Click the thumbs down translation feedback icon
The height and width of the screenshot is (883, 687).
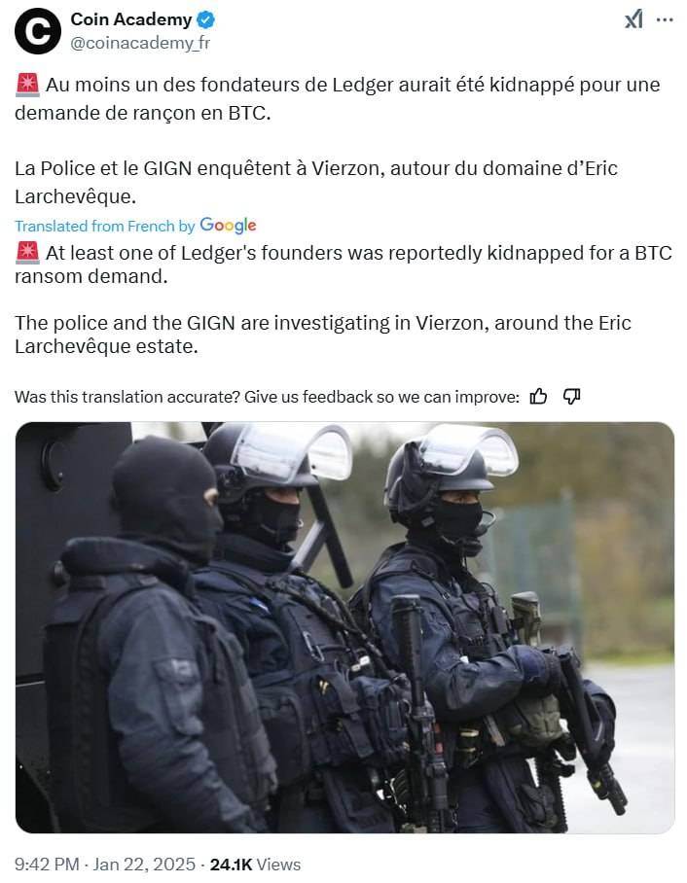point(571,397)
